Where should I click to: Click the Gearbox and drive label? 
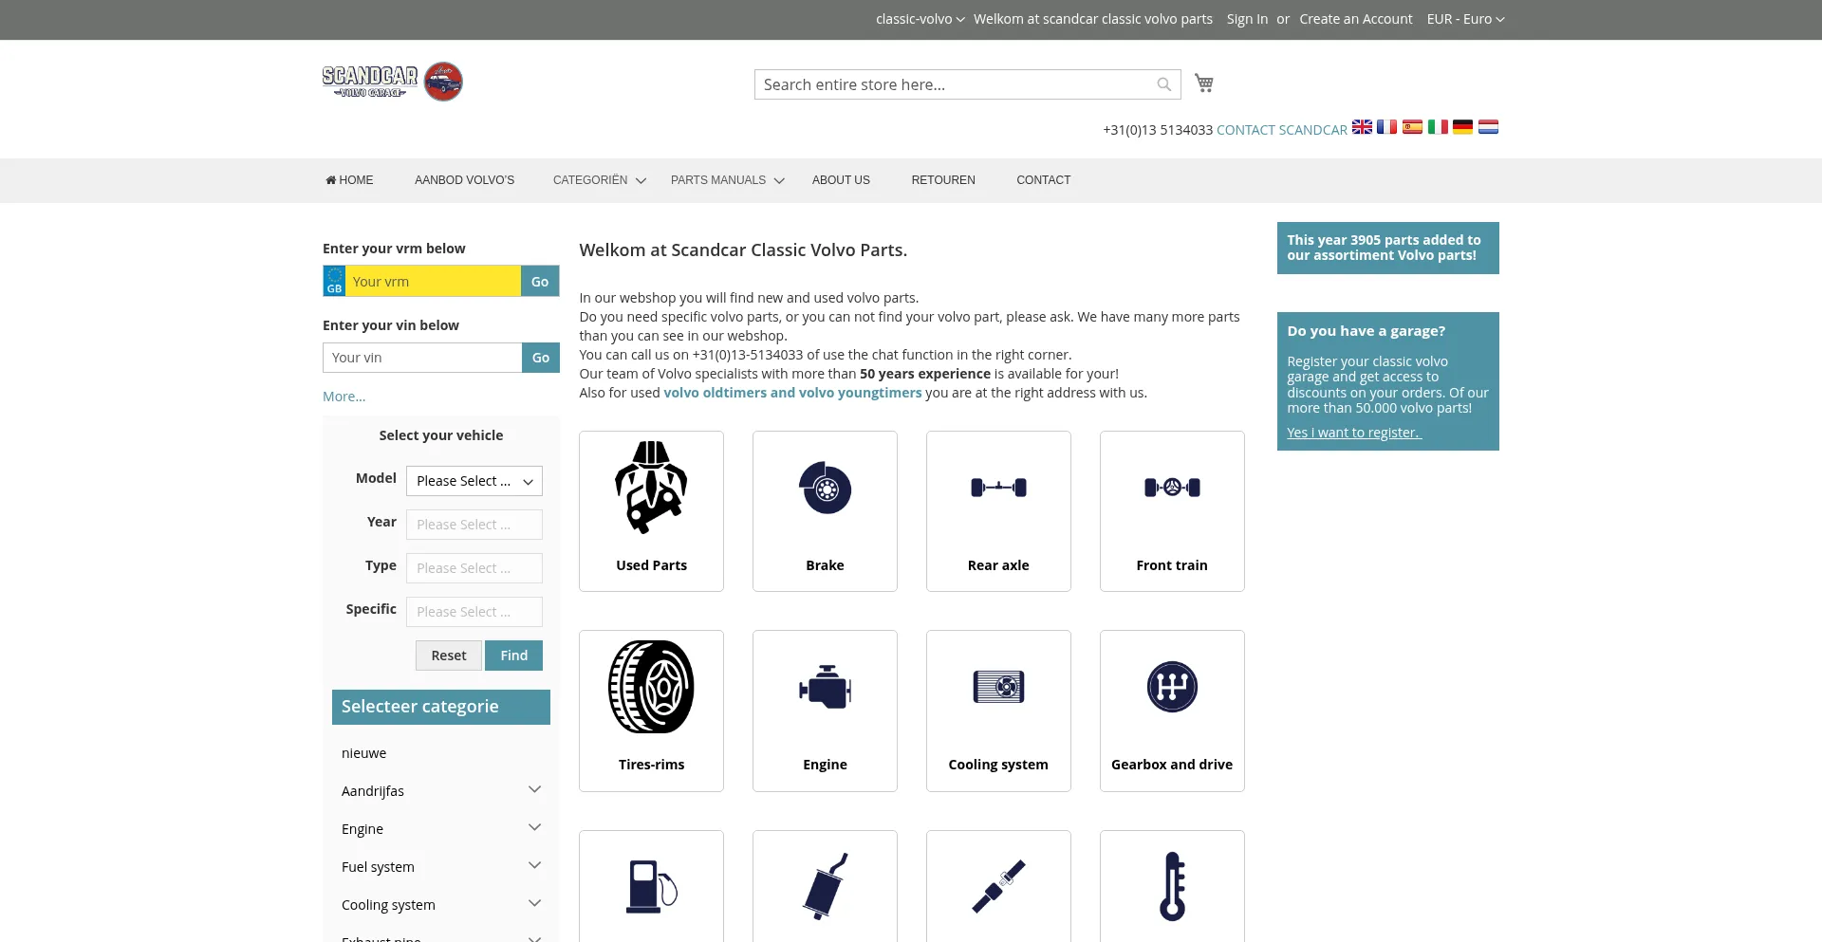pyautogui.click(x=1172, y=765)
